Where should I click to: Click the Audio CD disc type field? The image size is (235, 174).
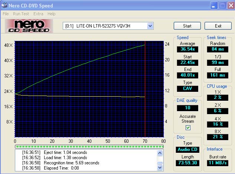point(187,149)
